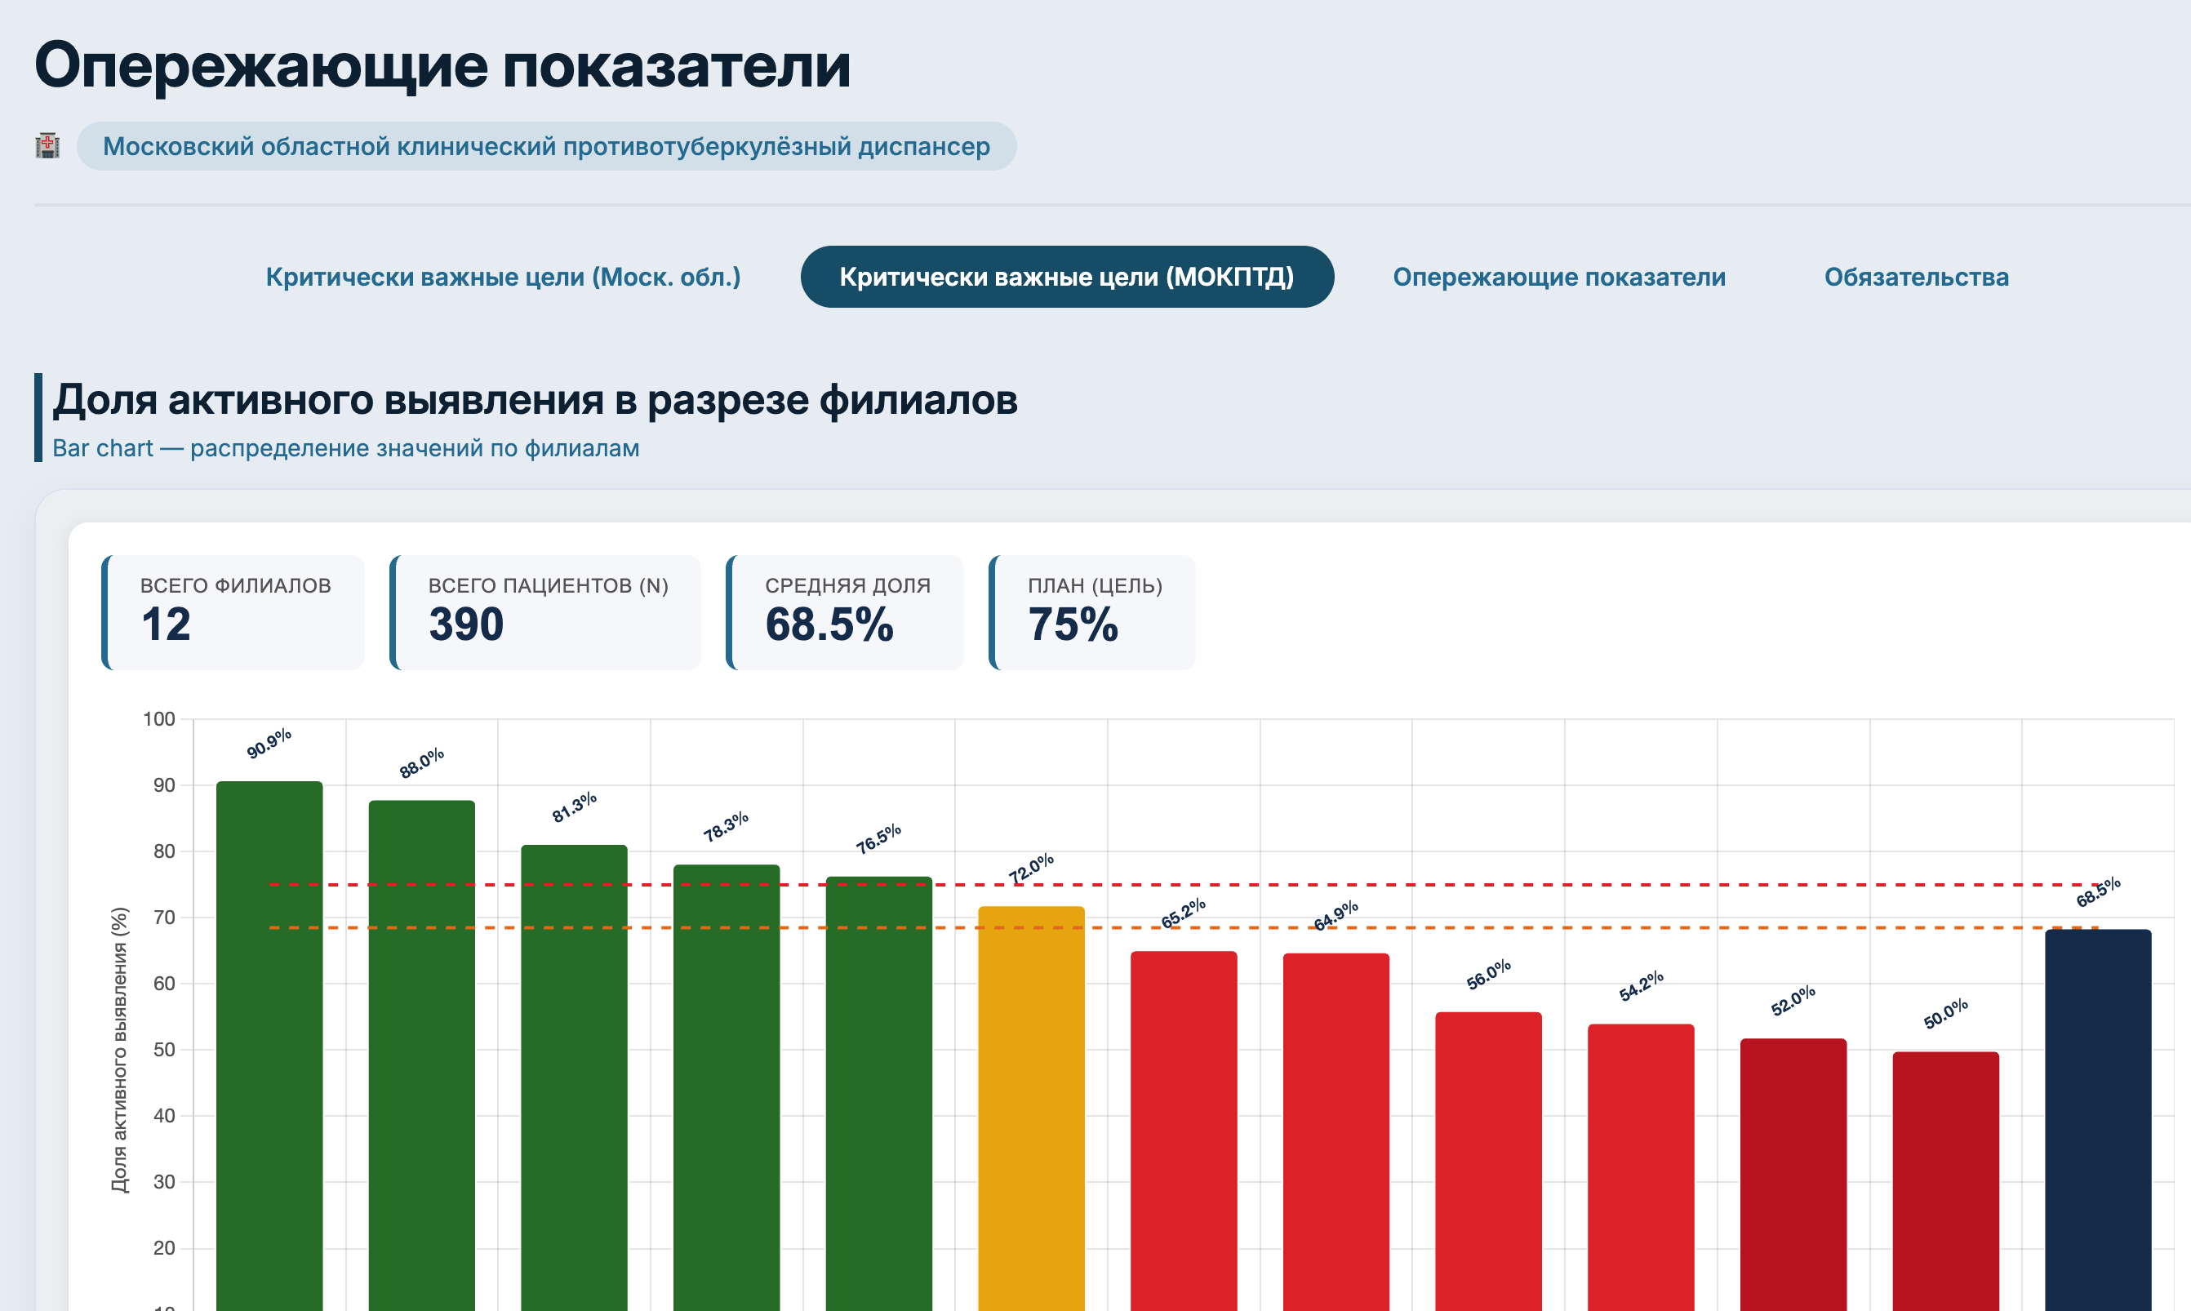Switch to the Опережающие показатели tab
The image size is (2191, 1311).
click(x=1559, y=278)
